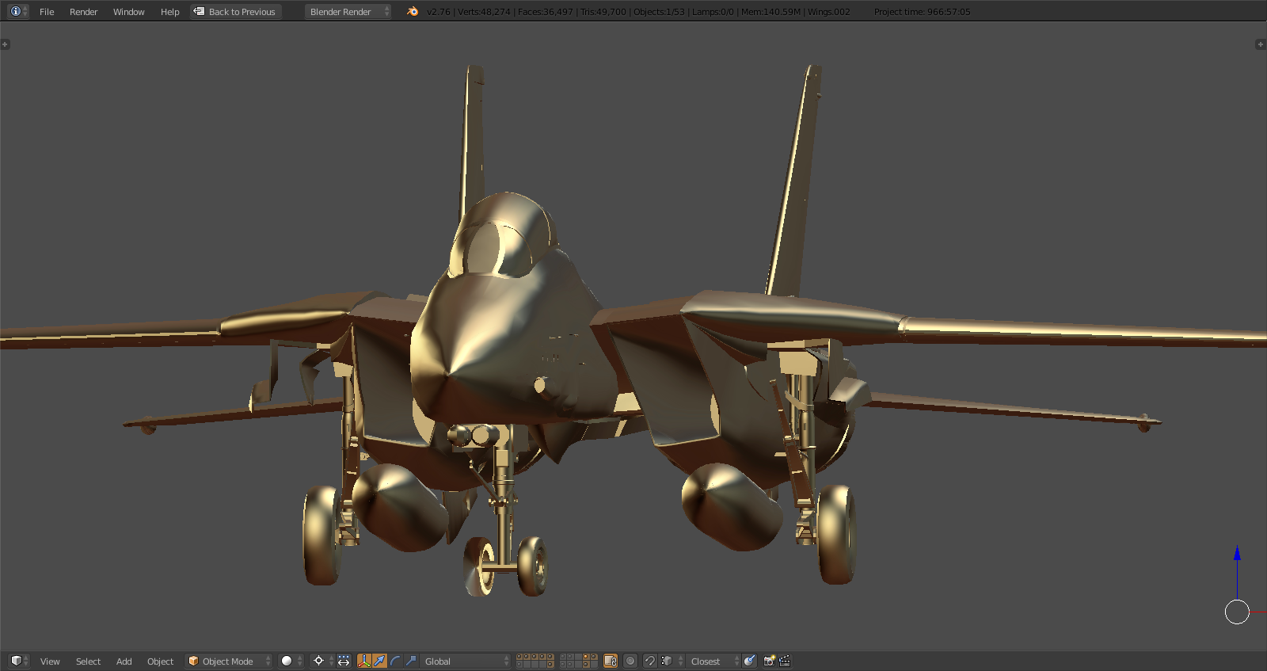The image size is (1267, 671).
Task: Open the Blender Render engine dropdown
Action: coord(348,12)
